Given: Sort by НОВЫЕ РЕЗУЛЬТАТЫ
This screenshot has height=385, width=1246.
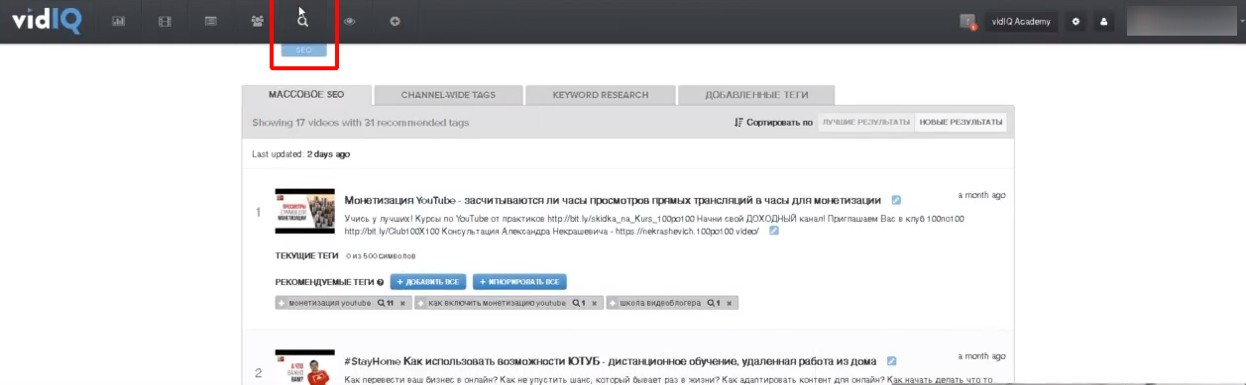Looking at the screenshot, I should [x=961, y=123].
